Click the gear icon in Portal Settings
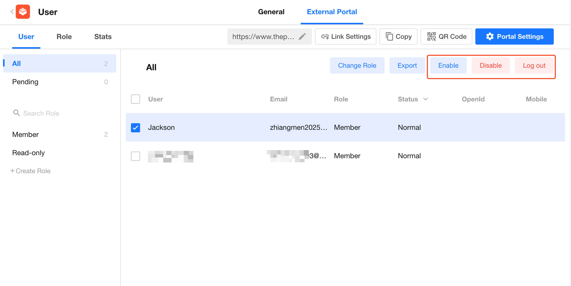Image resolution: width=571 pixels, height=286 pixels. pos(490,37)
